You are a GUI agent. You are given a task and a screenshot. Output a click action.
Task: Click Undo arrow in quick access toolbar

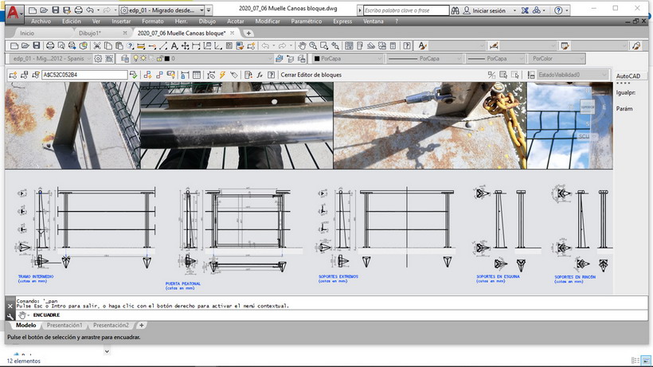(x=90, y=10)
